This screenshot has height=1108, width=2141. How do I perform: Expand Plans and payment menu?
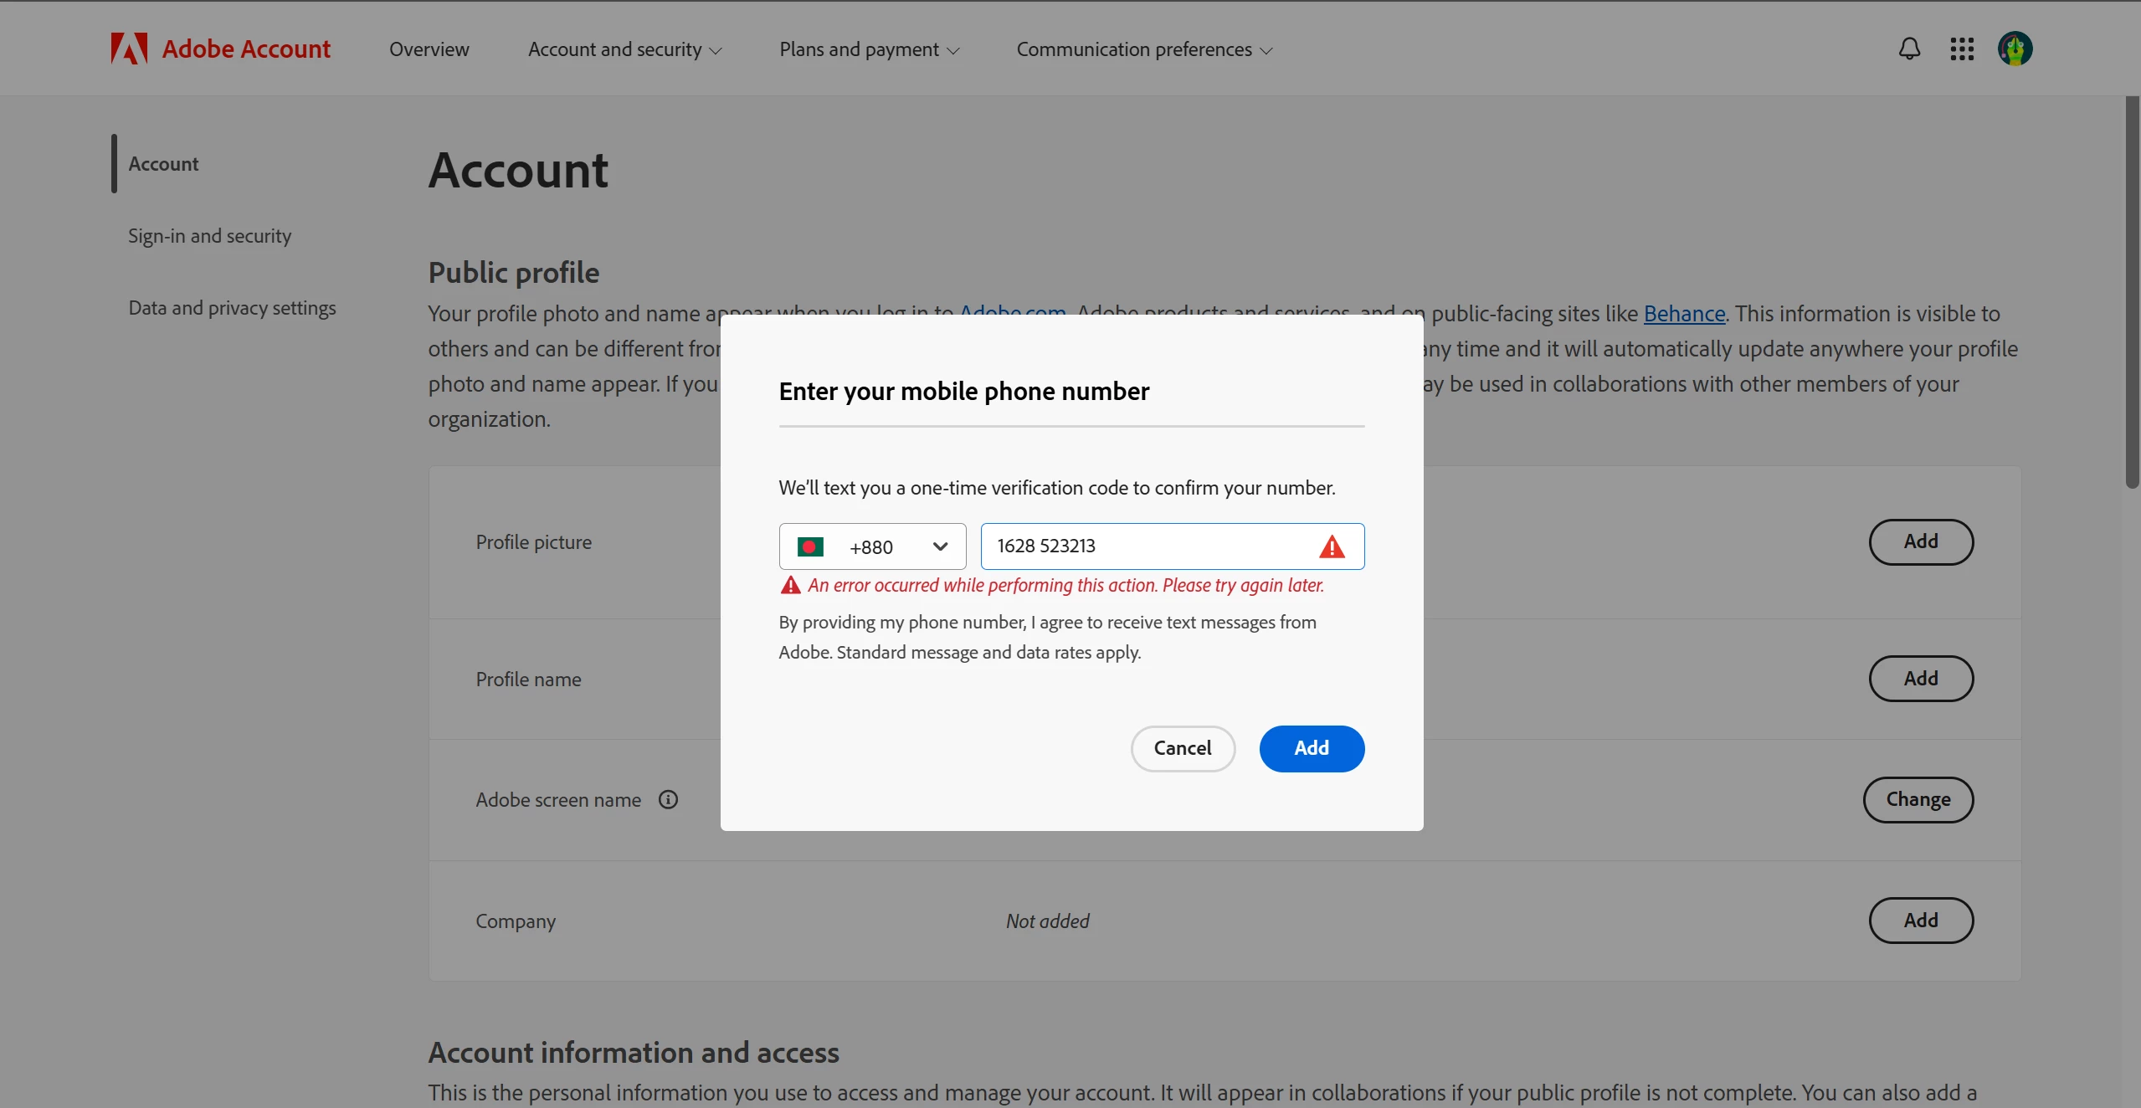coord(869,49)
